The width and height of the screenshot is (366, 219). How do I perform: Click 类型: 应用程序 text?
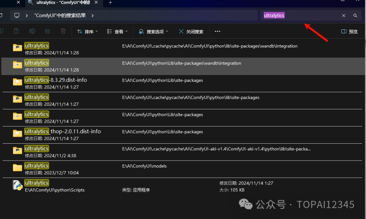[x=136, y=190]
